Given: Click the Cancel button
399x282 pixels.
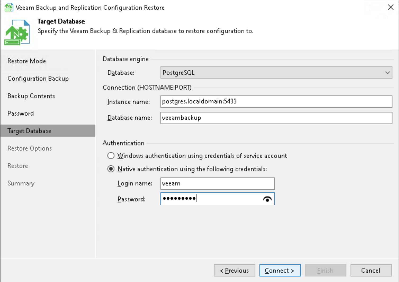Looking at the screenshot, I should click(x=371, y=270).
